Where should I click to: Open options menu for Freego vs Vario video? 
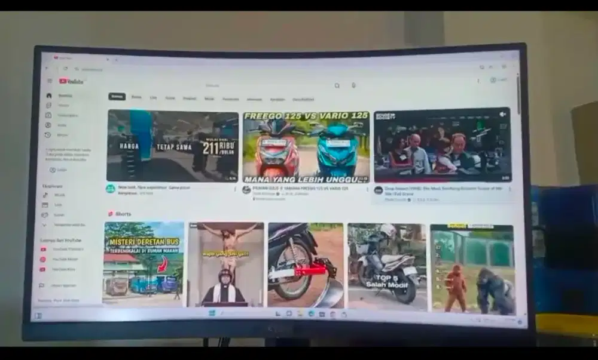367,189
